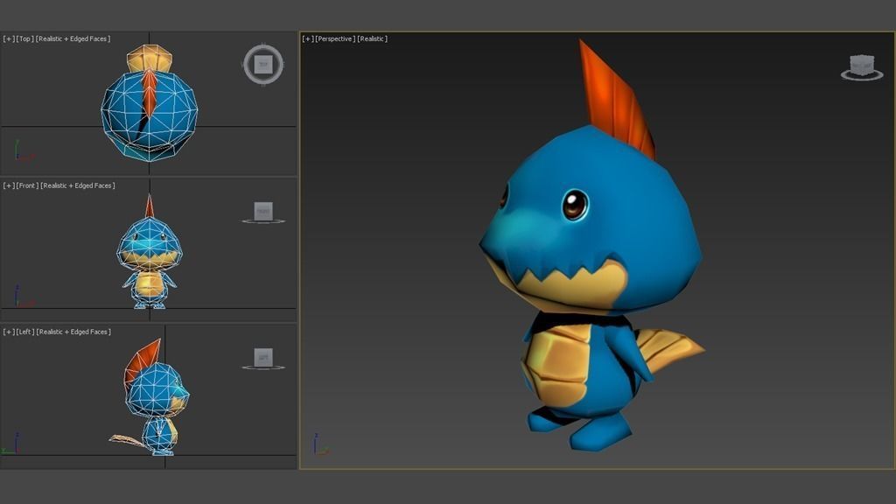Open the [Perspective] view label menu
The height and width of the screenshot is (504, 896).
[x=335, y=38]
